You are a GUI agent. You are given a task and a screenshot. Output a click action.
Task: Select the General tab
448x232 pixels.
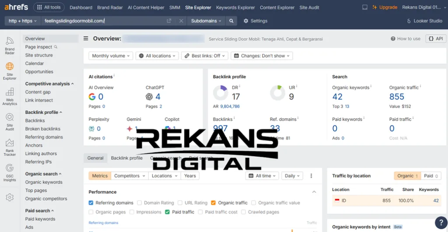pyautogui.click(x=95, y=158)
